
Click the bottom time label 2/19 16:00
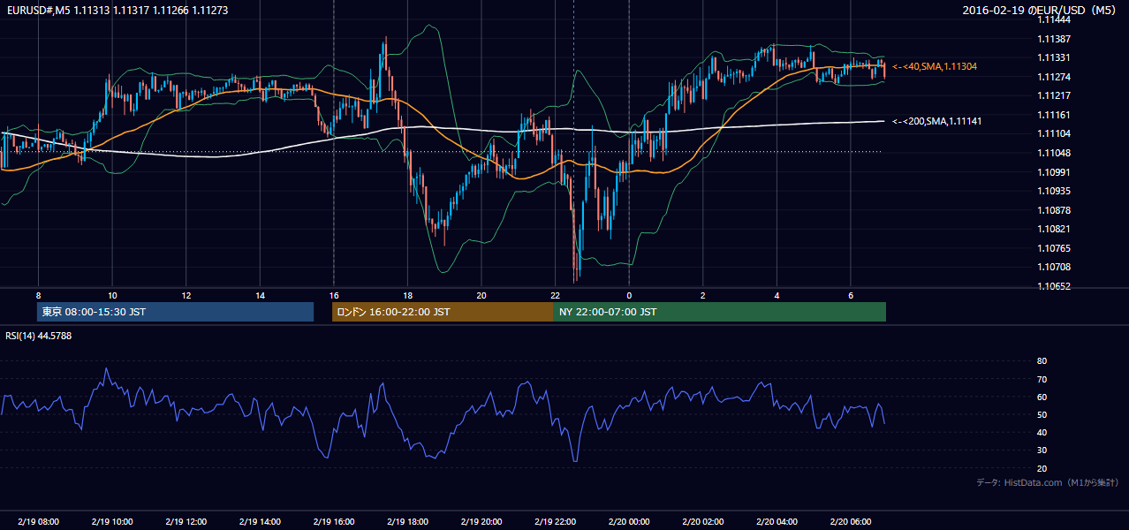333,522
